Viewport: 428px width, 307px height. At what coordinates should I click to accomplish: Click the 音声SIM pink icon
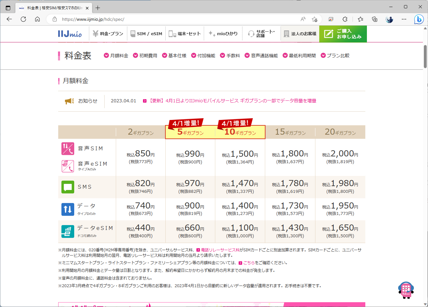coord(68,148)
